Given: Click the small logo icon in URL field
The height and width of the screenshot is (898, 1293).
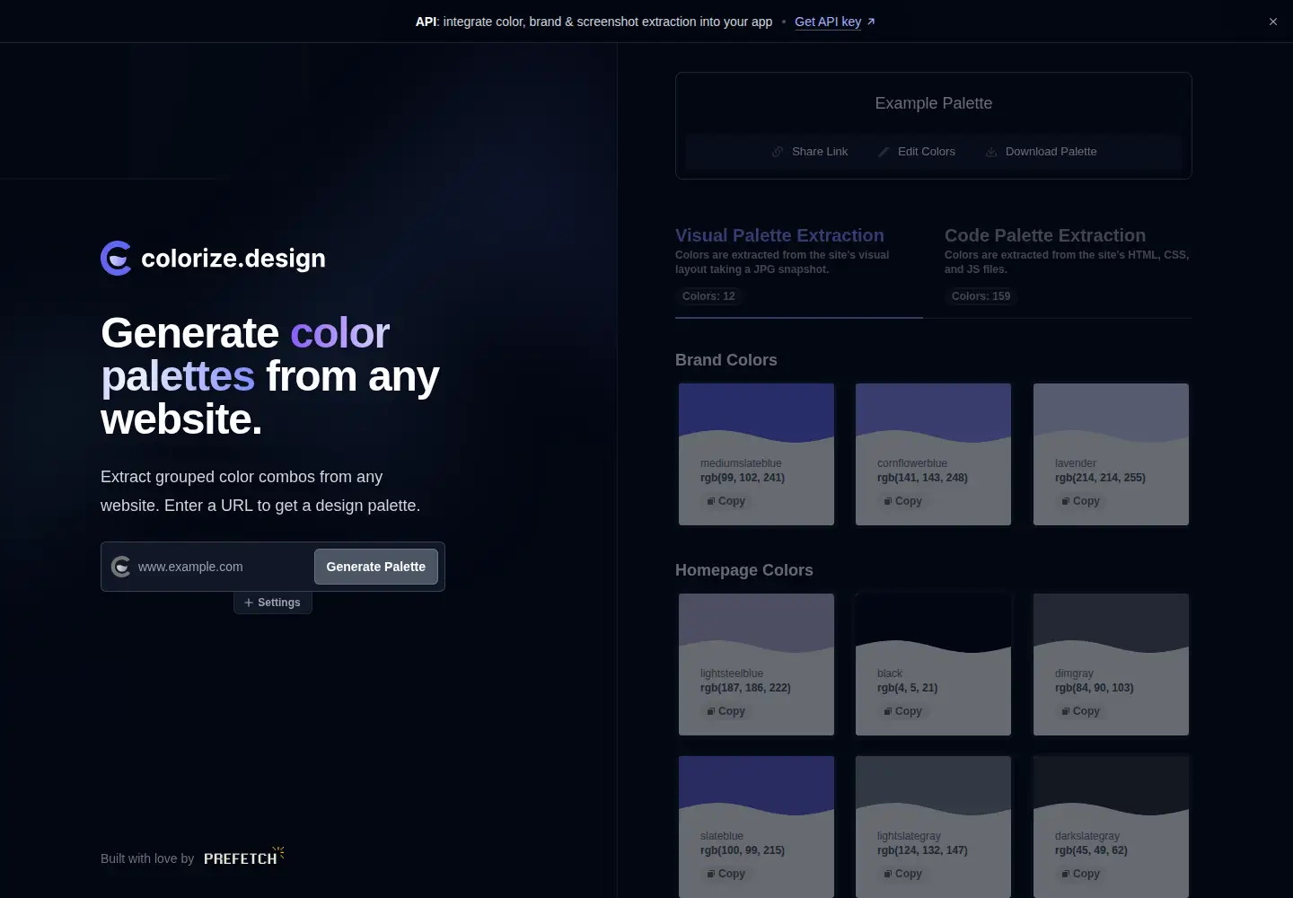Looking at the screenshot, I should click(x=120, y=567).
